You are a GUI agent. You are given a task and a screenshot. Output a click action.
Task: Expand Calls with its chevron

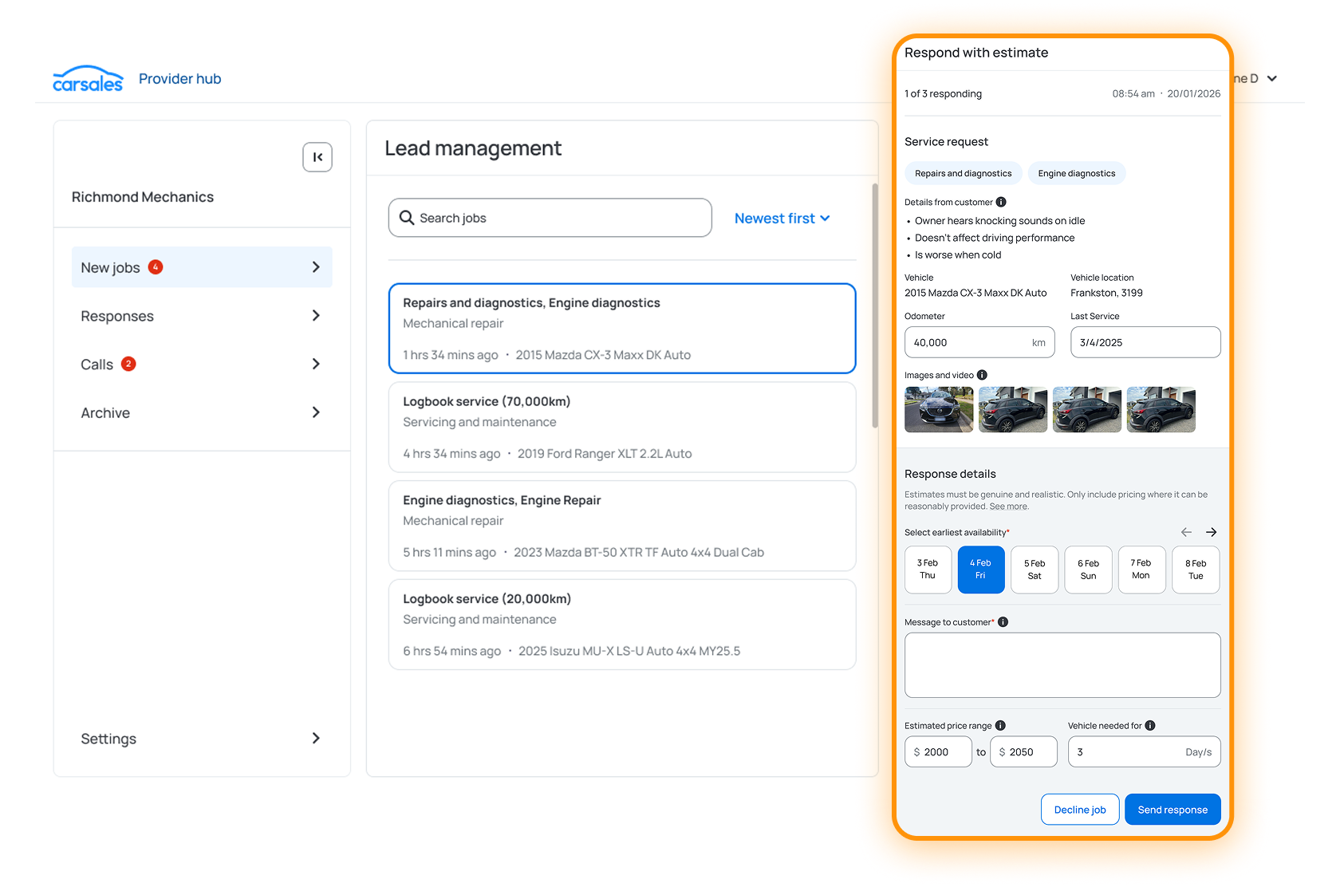pos(316,364)
